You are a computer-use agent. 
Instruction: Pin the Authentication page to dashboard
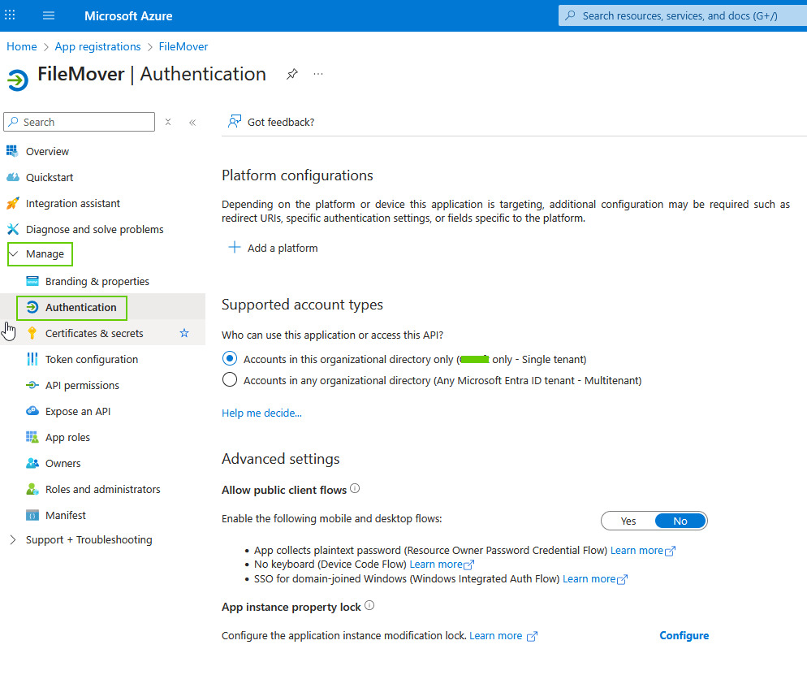(291, 74)
